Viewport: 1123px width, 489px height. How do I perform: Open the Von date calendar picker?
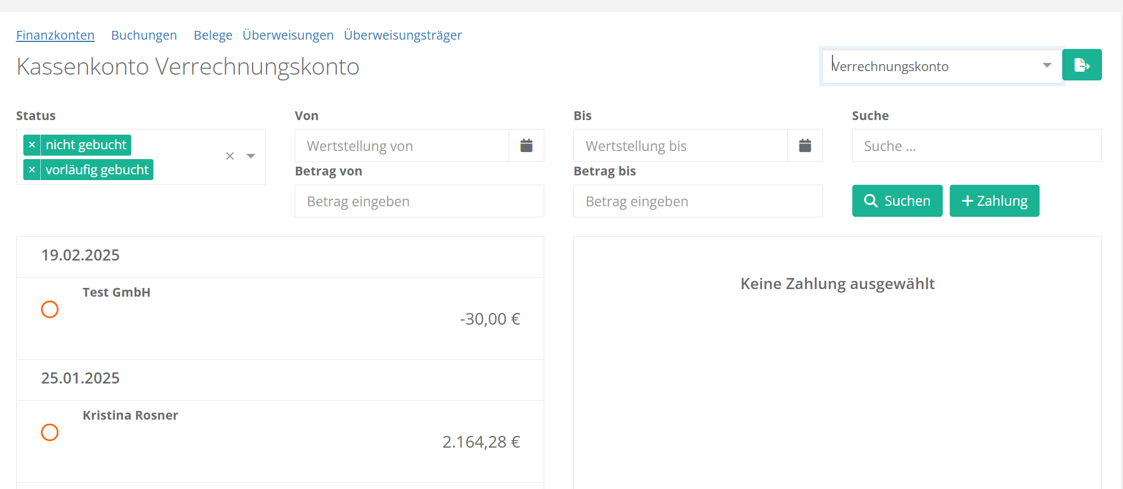click(x=526, y=146)
